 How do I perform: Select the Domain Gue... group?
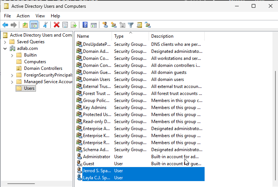pos(140,72)
